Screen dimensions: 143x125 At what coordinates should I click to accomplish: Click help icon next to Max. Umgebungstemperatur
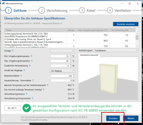pyautogui.click(x=32, y=61)
